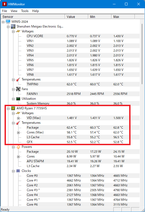The width and height of the screenshot is (145, 212).
Task: Collapse the Utilization group
Action: (13, 99)
